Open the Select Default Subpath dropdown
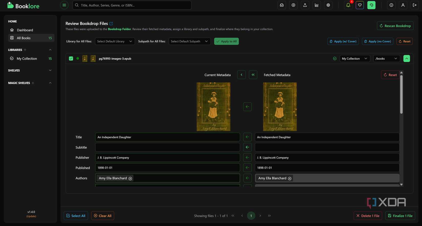This screenshot has height=226, width=422. tap(190, 41)
